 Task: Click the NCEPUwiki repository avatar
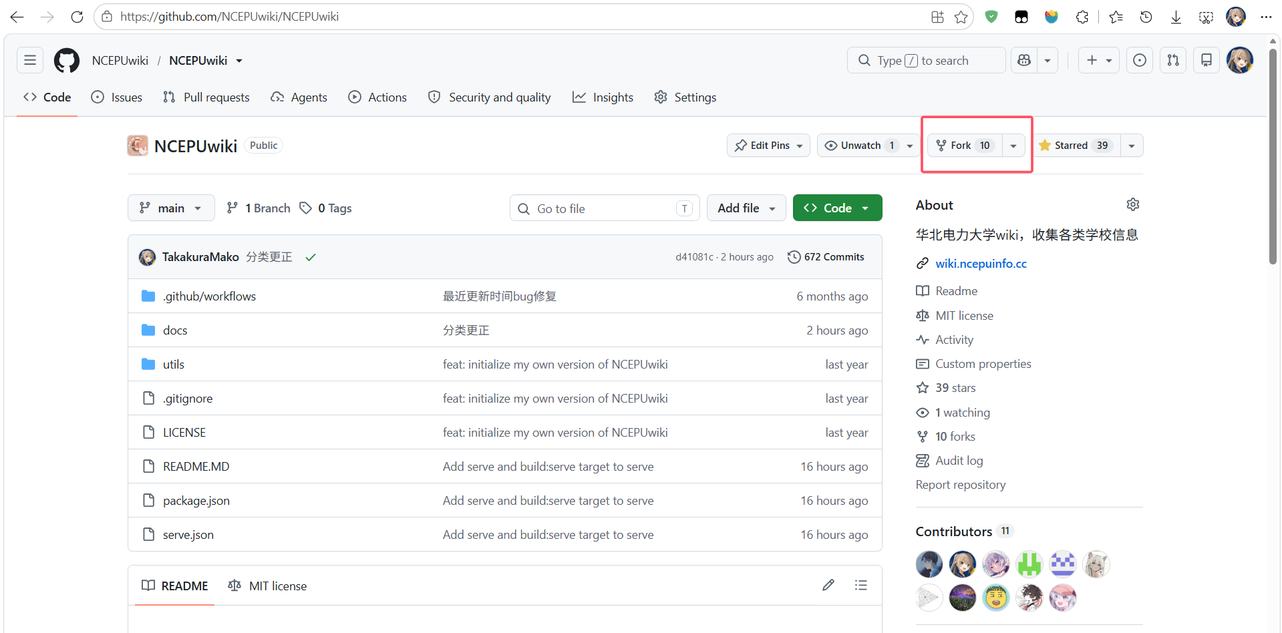pos(138,146)
